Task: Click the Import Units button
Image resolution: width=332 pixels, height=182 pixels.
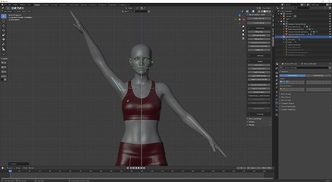Action: [259, 65]
